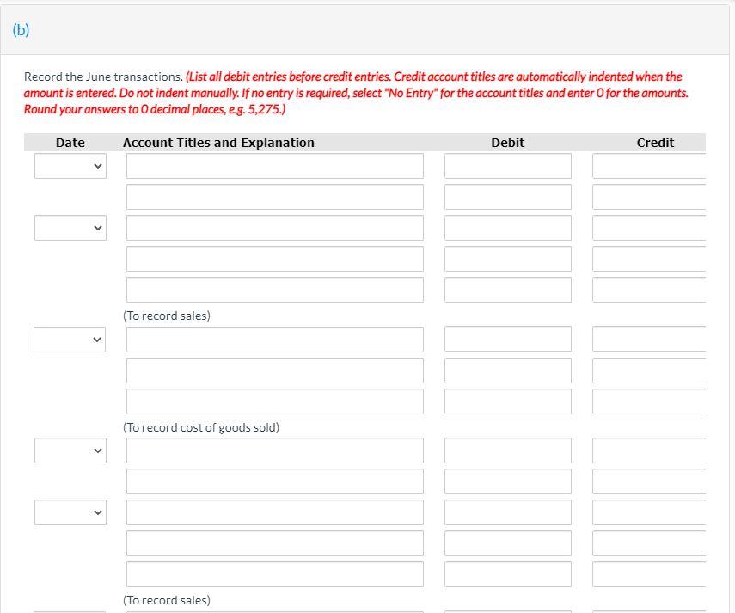Viewport: 735px width, 613px height.
Task: Click the '(b)' section heading
Action: click(21, 30)
